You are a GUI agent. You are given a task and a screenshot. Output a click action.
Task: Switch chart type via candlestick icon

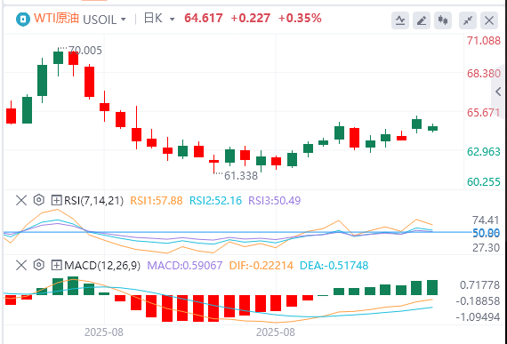pos(443,20)
